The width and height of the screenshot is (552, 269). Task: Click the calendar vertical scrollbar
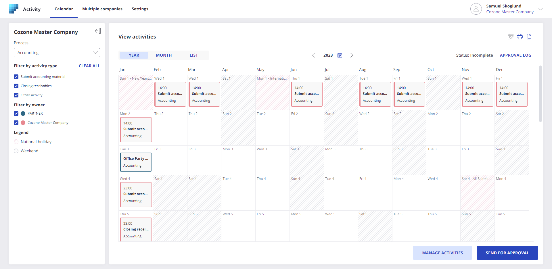540,94
